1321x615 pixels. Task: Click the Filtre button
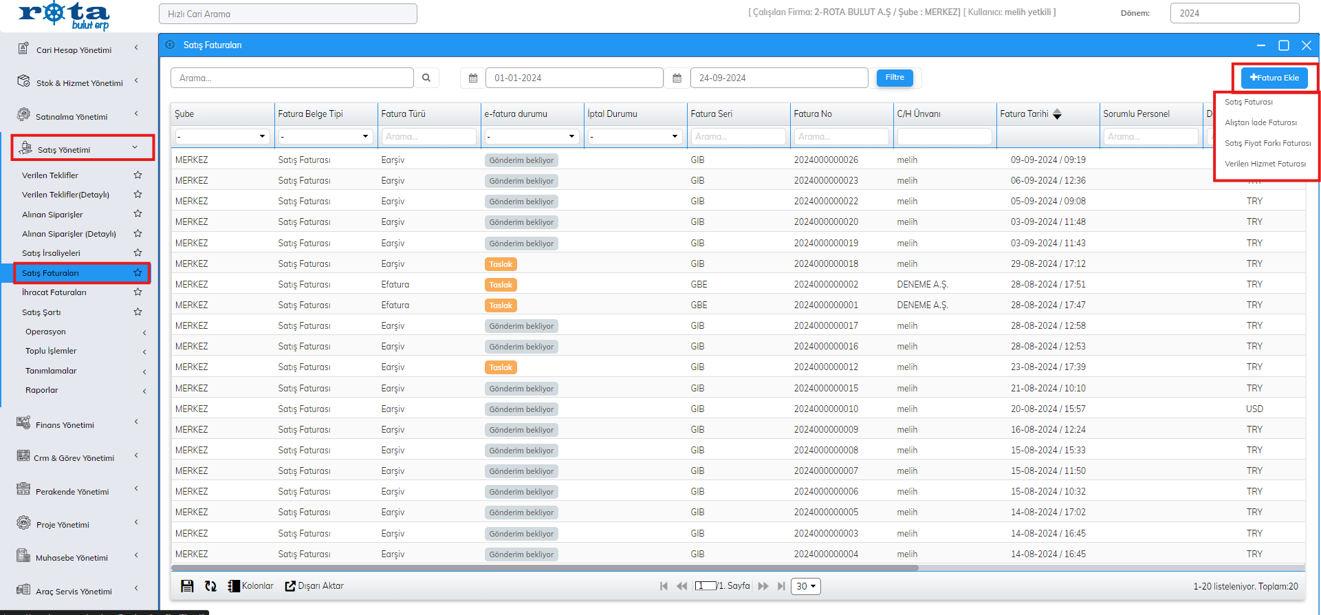[x=895, y=78]
